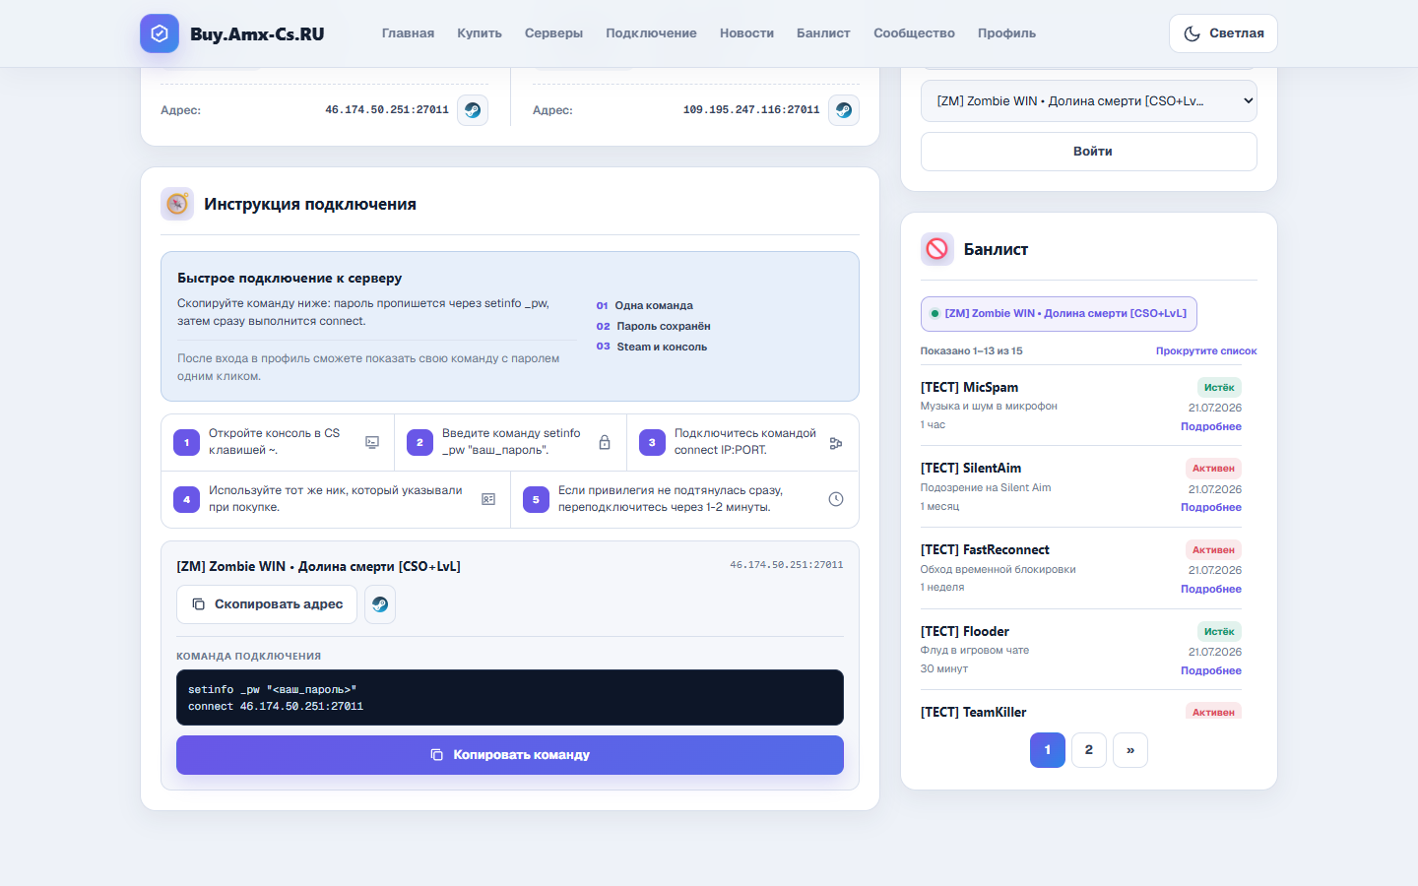The width and height of the screenshot is (1418, 886).
Task: Click the step number 4 badge
Action: coord(187,500)
